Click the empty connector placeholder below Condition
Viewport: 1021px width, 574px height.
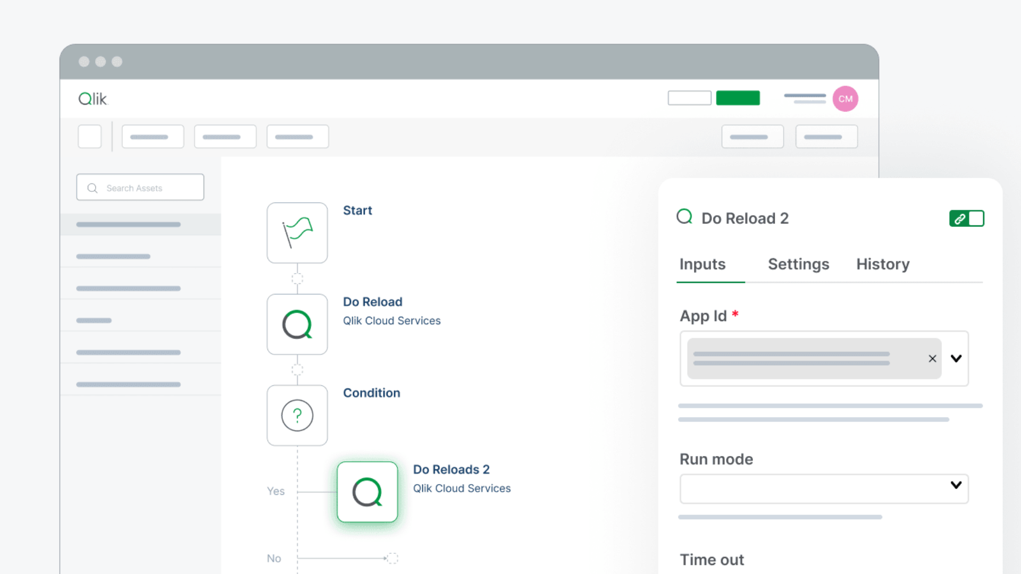392,558
